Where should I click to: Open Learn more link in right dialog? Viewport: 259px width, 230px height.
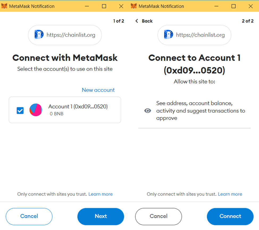(x=230, y=194)
